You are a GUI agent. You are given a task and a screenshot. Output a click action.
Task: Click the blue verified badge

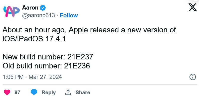pos(43,8)
